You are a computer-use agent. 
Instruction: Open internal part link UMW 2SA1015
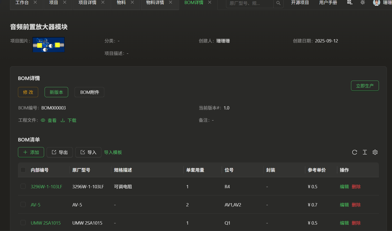tap(46, 223)
